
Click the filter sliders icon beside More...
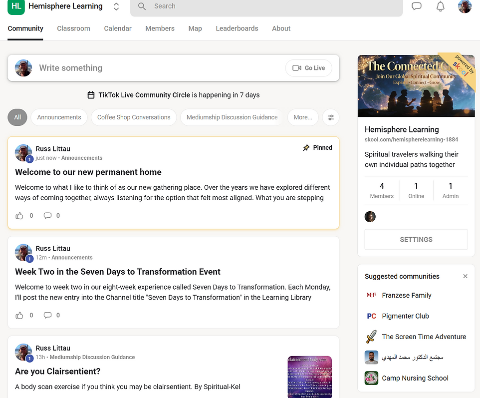click(x=330, y=117)
